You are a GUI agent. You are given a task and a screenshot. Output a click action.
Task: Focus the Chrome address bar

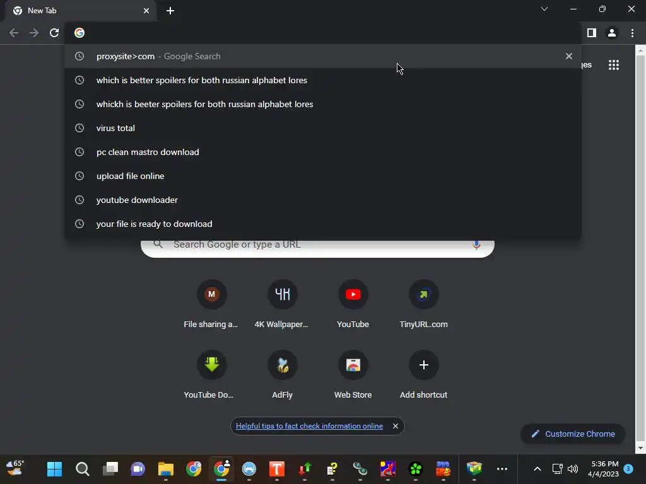point(324,33)
